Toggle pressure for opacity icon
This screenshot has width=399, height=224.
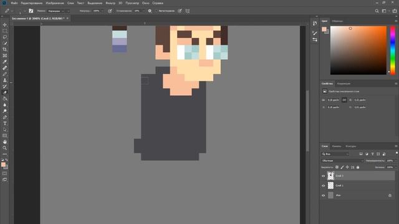point(110,11)
